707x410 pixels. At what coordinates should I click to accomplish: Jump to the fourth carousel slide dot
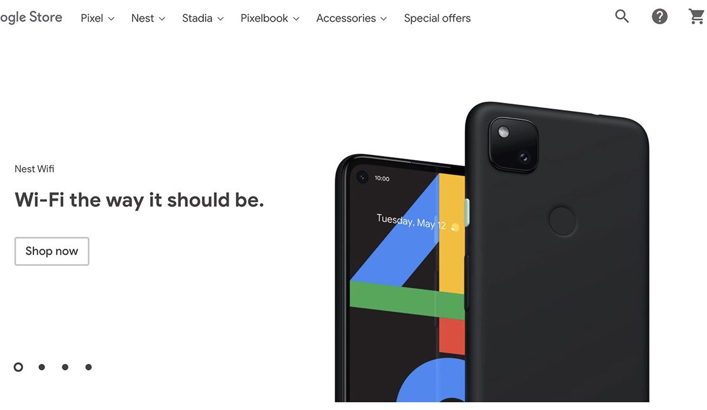click(x=88, y=367)
